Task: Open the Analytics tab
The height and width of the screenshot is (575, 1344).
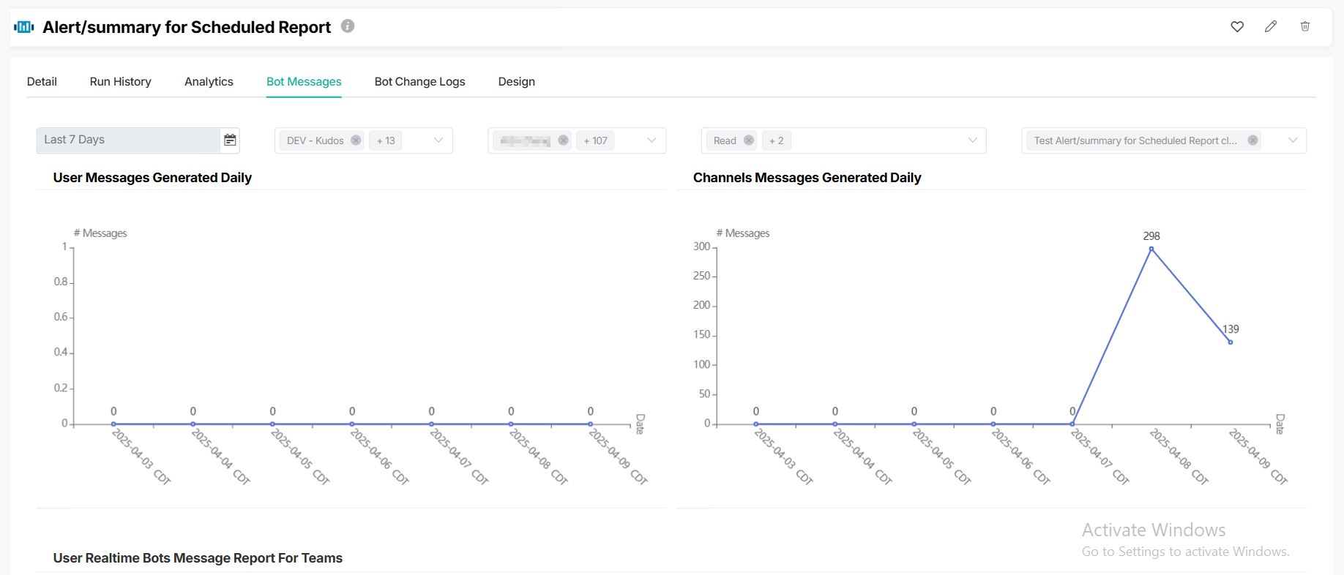Action: point(209,82)
